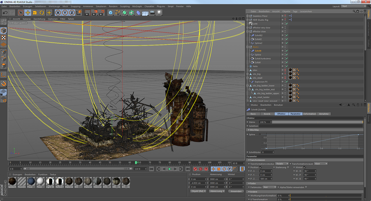Render the active view
Viewport: 371px width, 201px height.
(x=87, y=12)
